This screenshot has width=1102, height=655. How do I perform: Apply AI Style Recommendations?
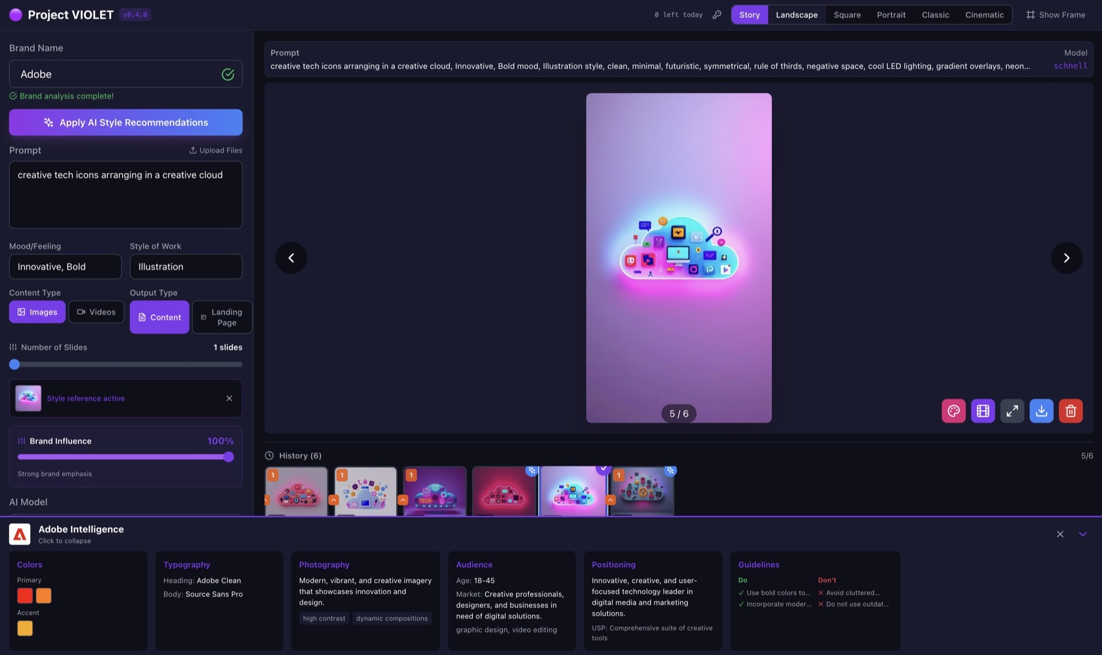(x=126, y=122)
